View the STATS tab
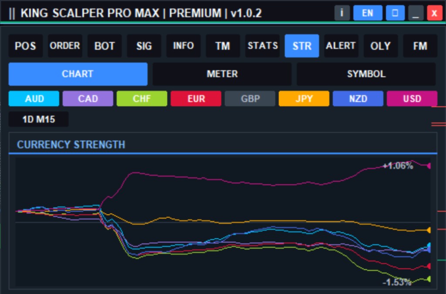446x294 pixels. (x=262, y=46)
